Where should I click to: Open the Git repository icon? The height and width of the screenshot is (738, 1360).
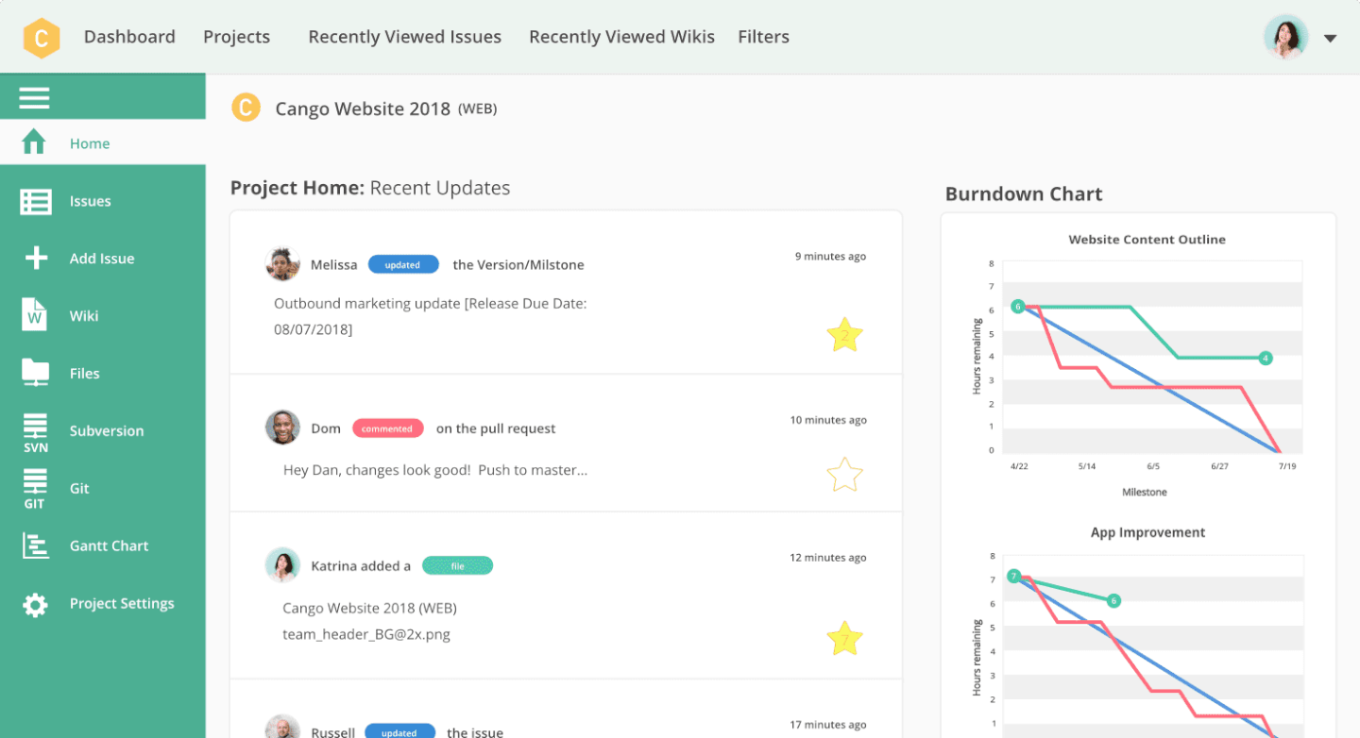[35, 489]
